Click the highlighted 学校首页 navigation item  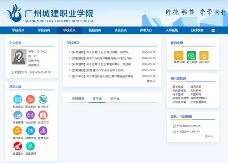[70, 30]
